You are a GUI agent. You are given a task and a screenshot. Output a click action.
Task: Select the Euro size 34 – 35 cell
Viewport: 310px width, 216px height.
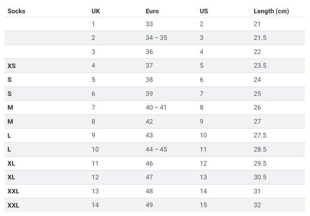[x=156, y=38]
